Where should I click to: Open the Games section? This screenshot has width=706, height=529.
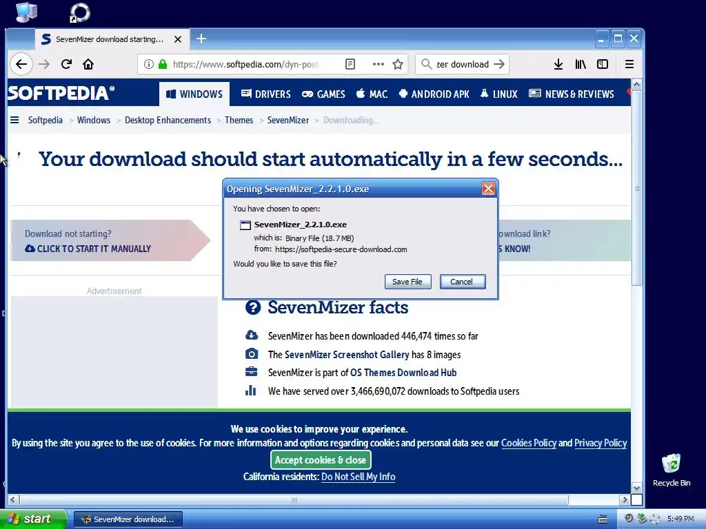[323, 94]
